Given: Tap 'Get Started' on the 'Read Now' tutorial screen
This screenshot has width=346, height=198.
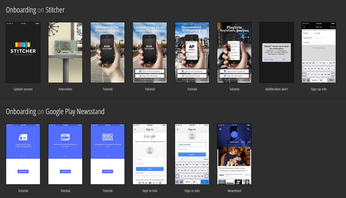Looking at the screenshot, I should 107,172.
